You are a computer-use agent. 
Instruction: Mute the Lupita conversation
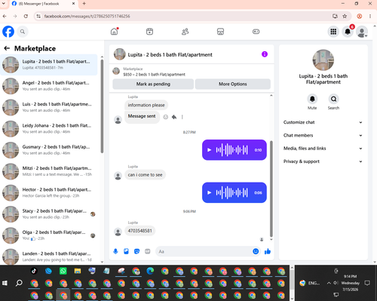[x=312, y=99]
